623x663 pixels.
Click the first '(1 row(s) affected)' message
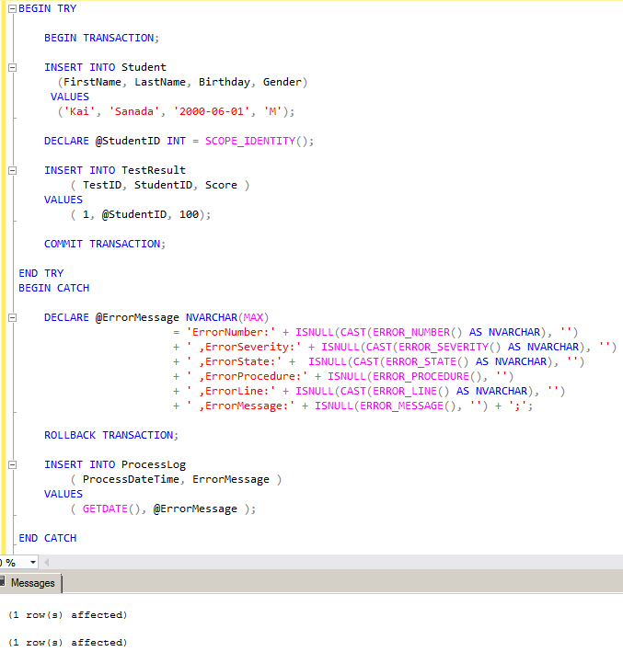(67, 614)
